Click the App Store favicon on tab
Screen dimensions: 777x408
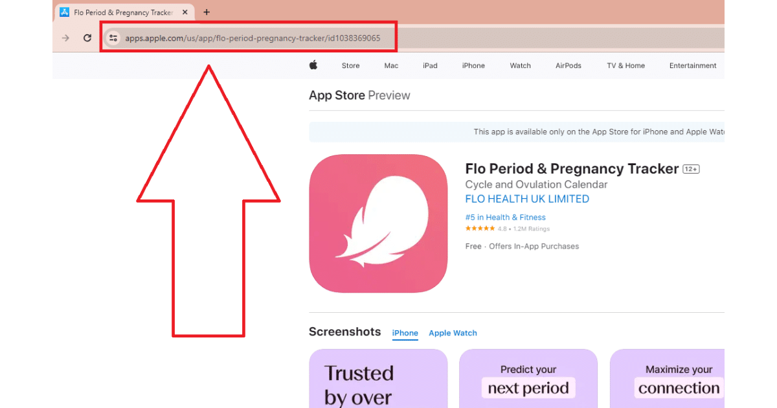point(65,12)
